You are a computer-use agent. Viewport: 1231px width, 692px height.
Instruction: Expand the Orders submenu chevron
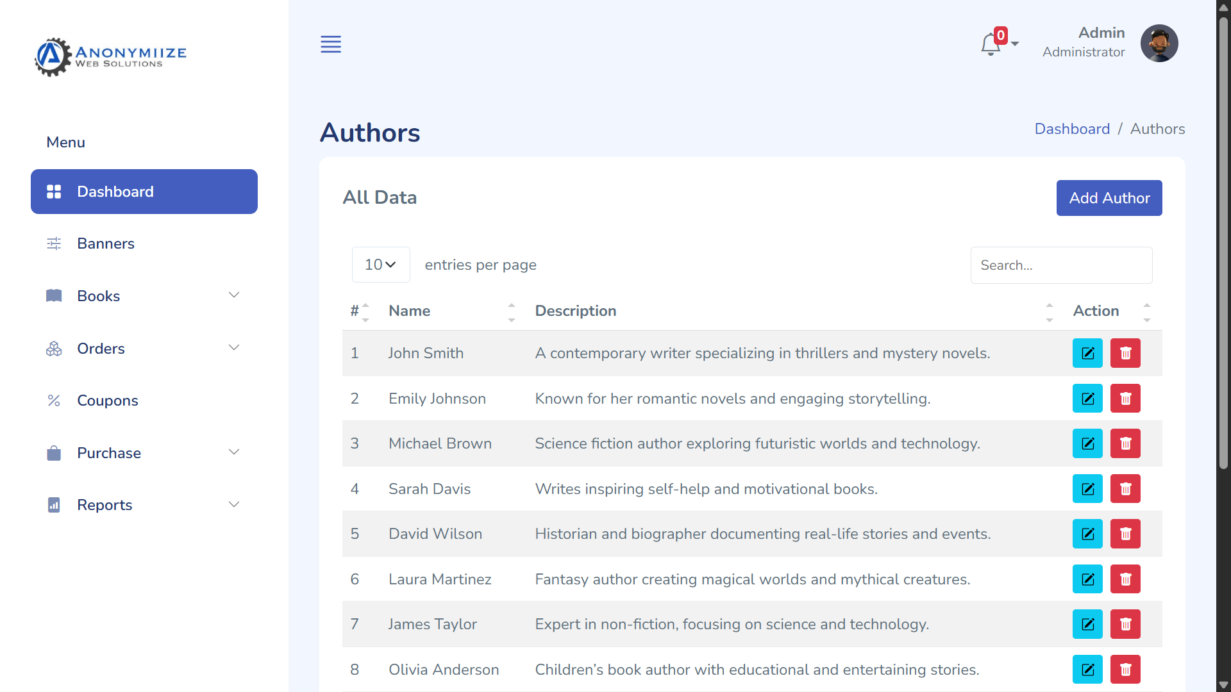[x=234, y=347]
